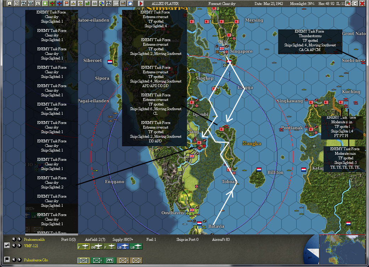The image size is (369, 267).
Task: Click the orange flag toolbar icon
Action: click(66, 3)
